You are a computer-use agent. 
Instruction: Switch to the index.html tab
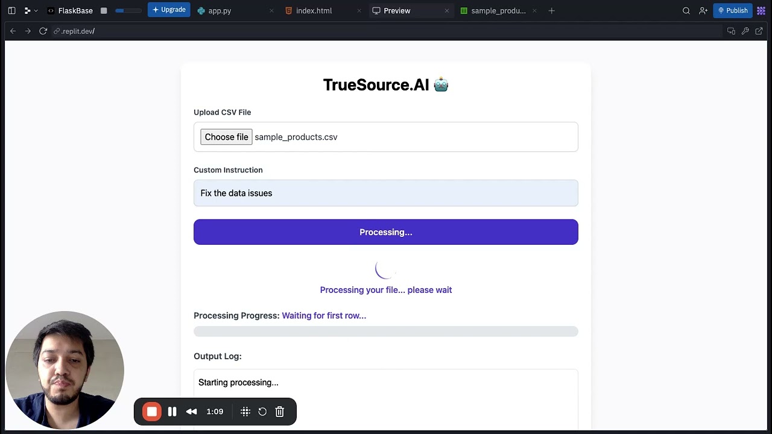coord(314,11)
